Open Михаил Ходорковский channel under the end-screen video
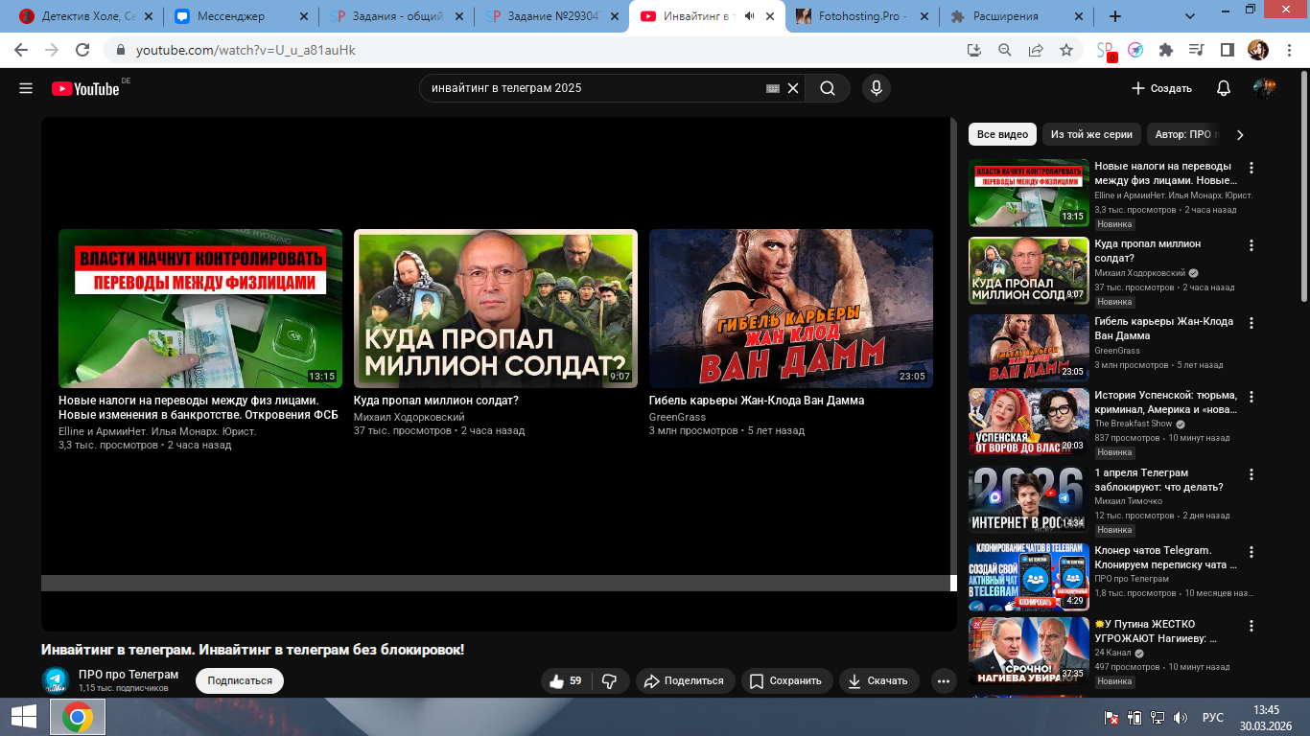The height and width of the screenshot is (736, 1310). (x=409, y=417)
